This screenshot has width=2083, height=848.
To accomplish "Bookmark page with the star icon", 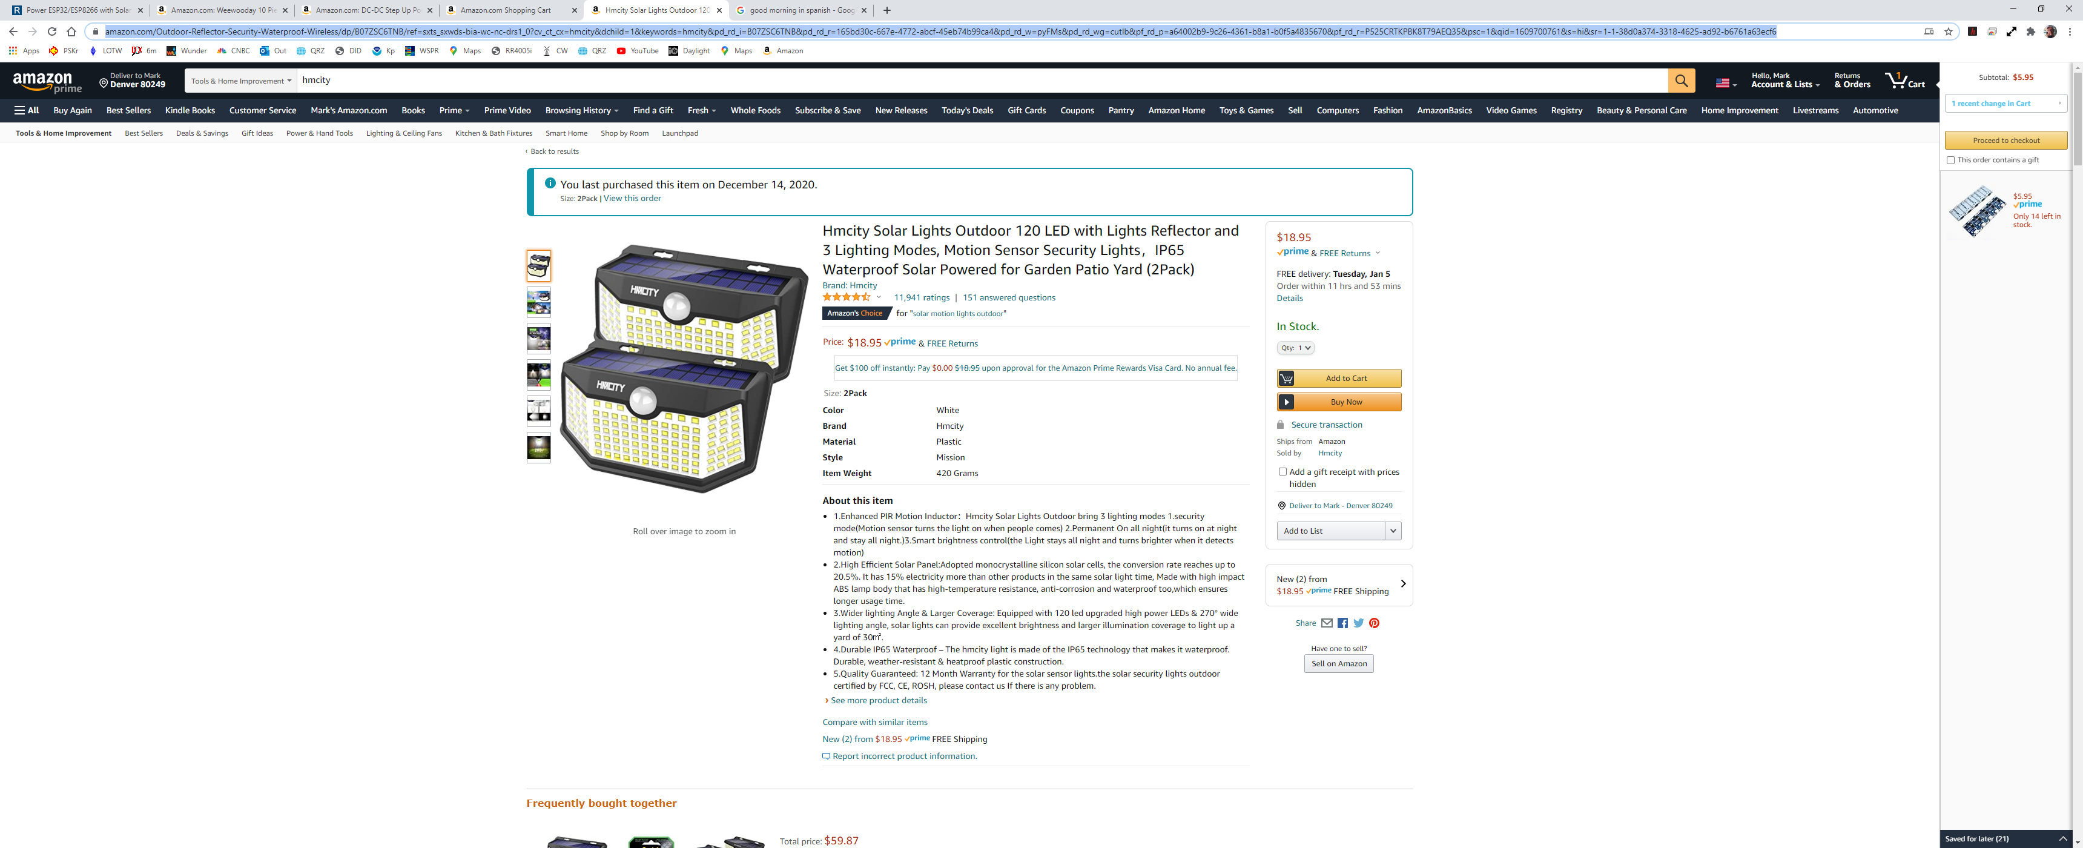I will tap(1949, 31).
